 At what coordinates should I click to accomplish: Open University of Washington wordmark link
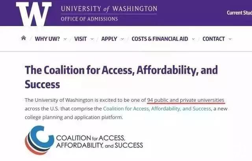click(x=109, y=9)
